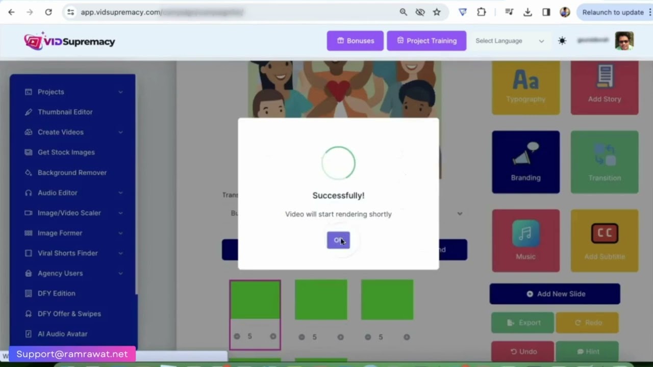Open the Music tile

(525, 241)
